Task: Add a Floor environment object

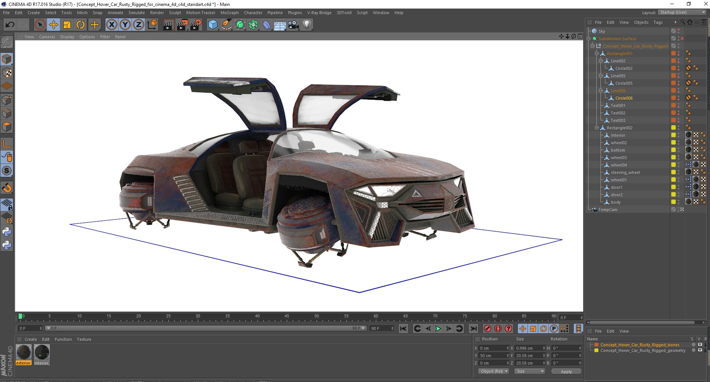Action: (x=280, y=25)
